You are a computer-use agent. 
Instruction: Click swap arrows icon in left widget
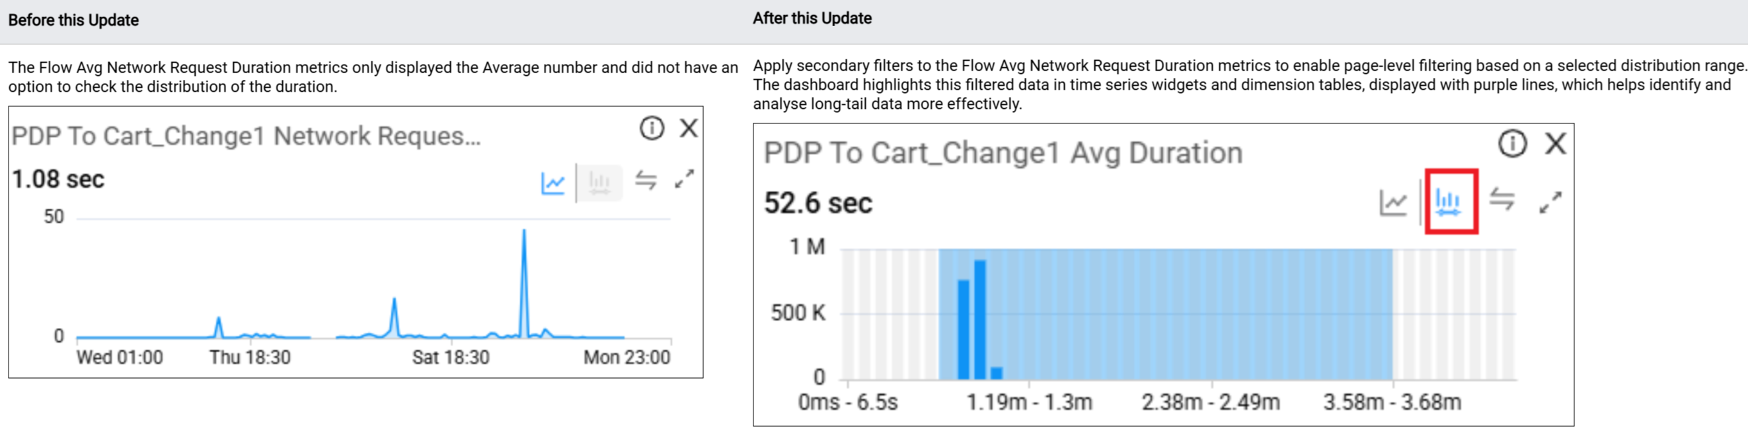(x=645, y=180)
